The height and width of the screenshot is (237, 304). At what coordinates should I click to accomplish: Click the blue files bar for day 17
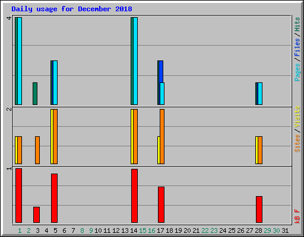[x=161, y=72]
